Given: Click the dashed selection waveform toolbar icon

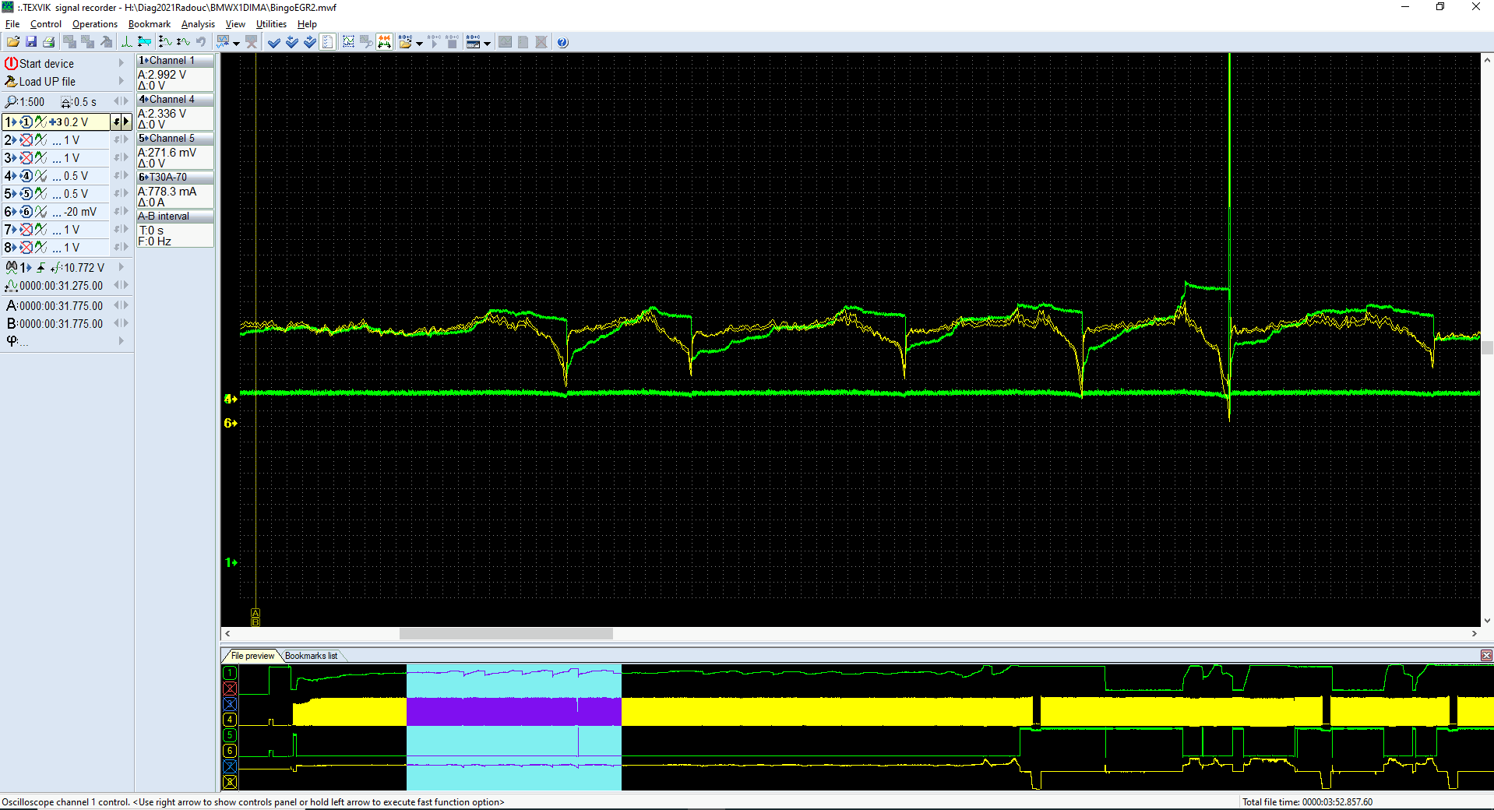Looking at the screenshot, I should coord(348,42).
